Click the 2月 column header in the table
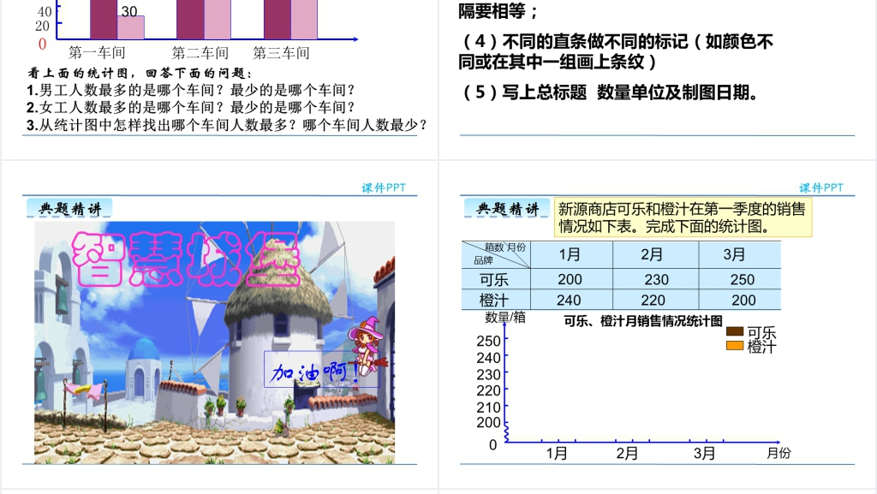 (x=655, y=254)
